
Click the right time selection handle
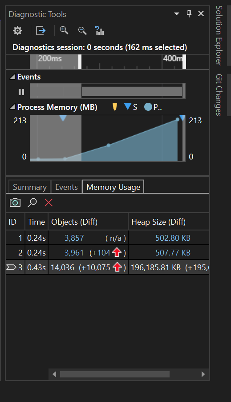184,62
